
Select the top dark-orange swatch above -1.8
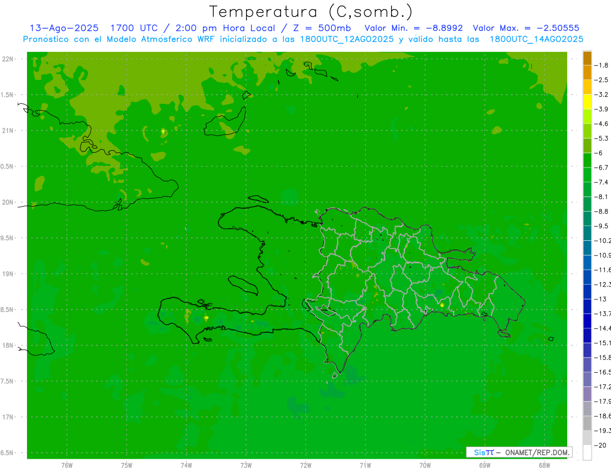(x=587, y=58)
